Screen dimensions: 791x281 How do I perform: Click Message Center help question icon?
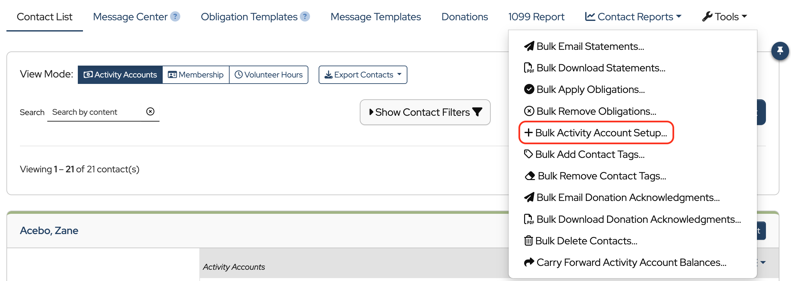175,16
